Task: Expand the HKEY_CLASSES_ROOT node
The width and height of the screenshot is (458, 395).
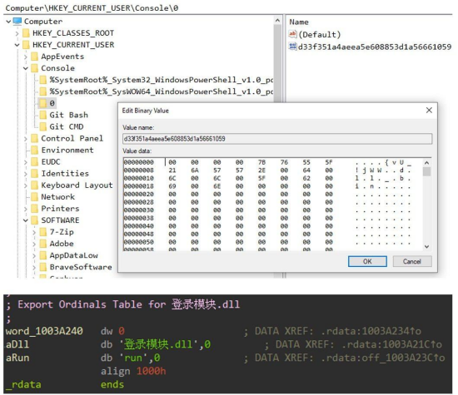Action: pos(17,33)
